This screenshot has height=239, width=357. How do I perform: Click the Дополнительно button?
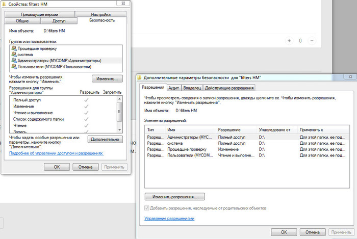(x=105, y=139)
